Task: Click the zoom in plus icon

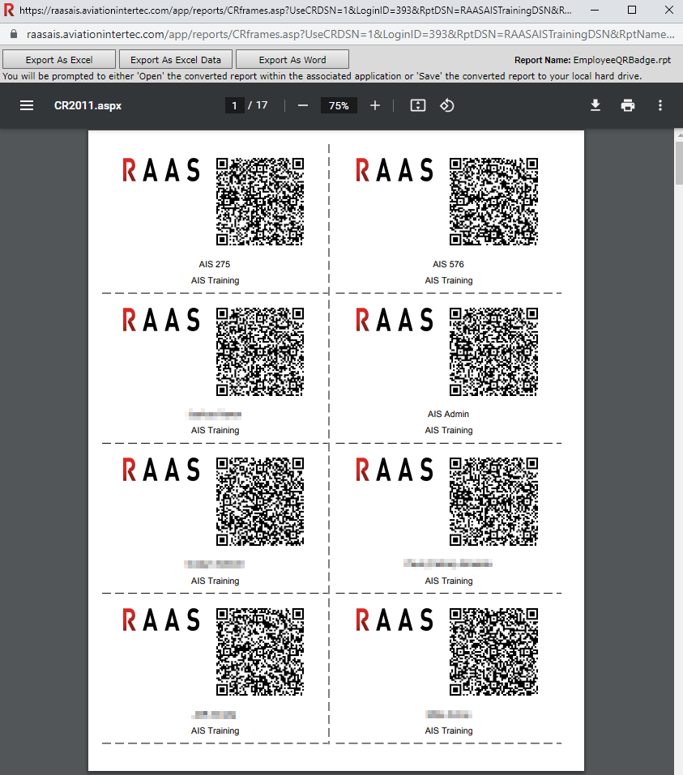Action: coord(375,105)
